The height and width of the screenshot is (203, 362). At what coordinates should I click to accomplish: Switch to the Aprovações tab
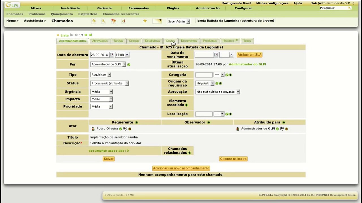[x=100, y=41]
